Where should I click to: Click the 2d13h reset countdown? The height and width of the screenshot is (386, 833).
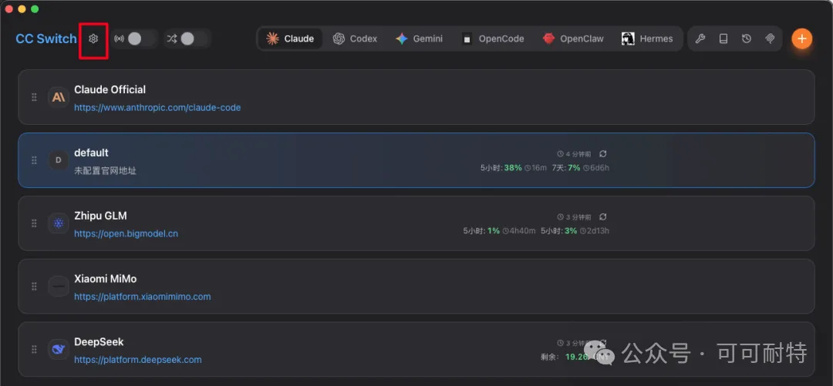coord(598,231)
